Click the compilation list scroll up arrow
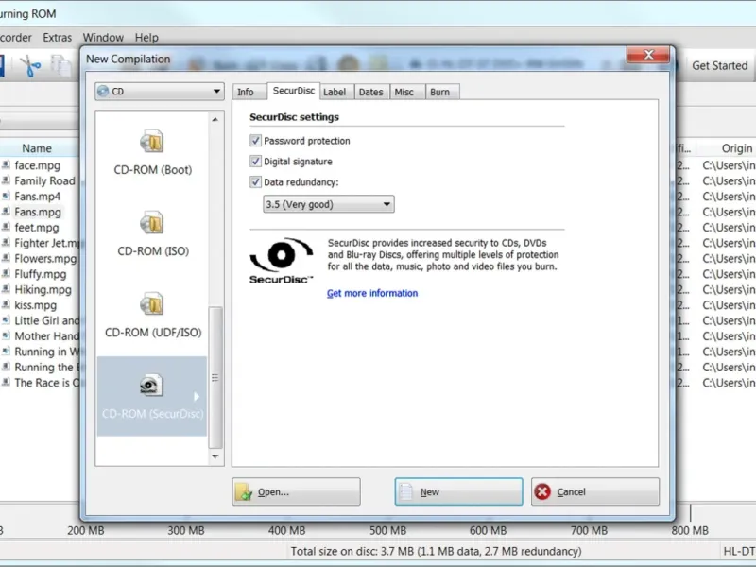 pos(215,119)
